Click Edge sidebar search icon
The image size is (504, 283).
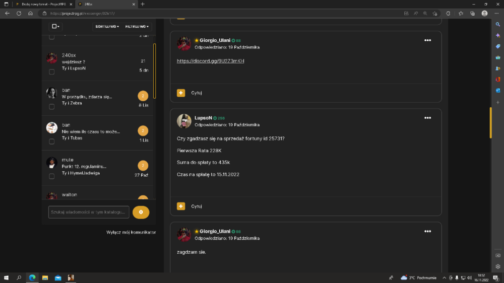point(498,24)
